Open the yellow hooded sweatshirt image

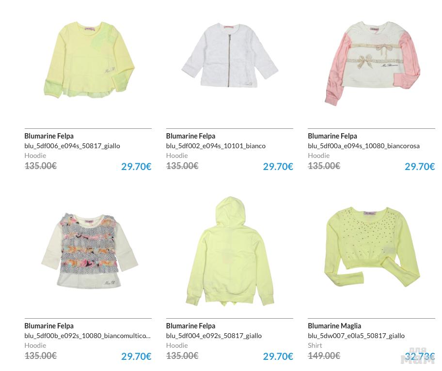pos(230,251)
